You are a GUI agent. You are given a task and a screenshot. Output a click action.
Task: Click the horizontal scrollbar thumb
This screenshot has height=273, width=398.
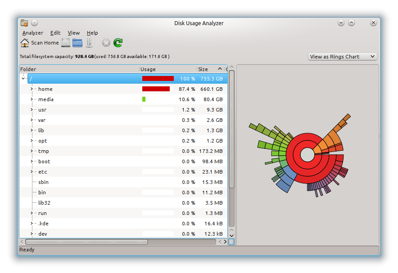coord(86,242)
